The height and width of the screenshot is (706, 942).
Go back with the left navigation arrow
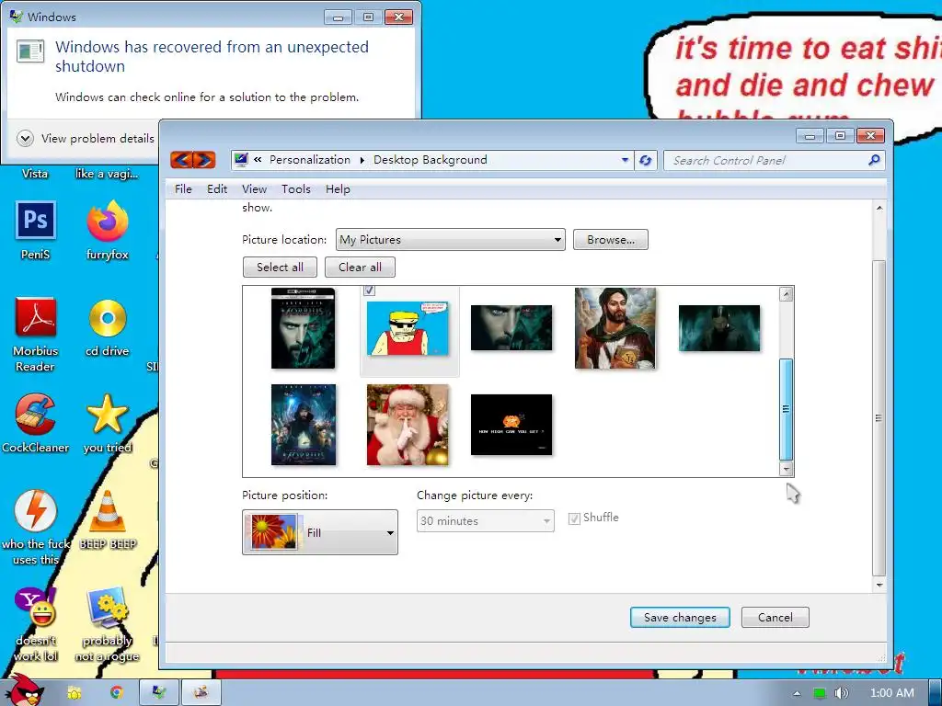(182, 160)
